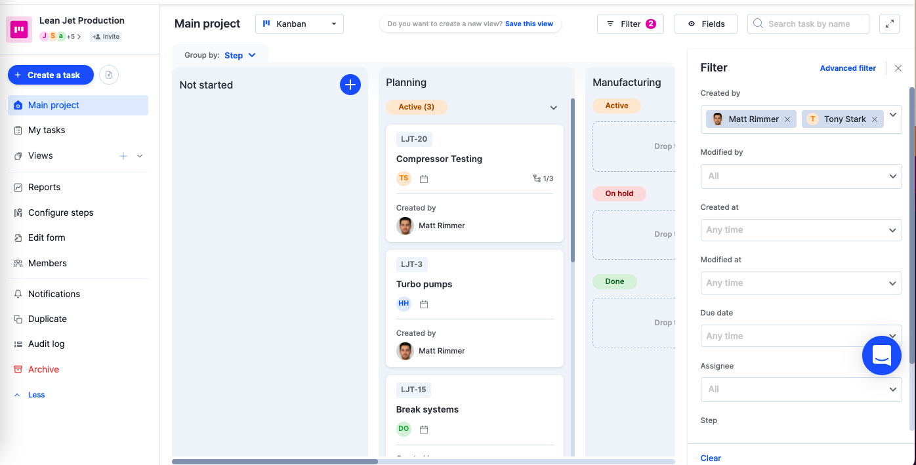The width and height of the screenshot is (916, 465).
Task: Remove Matt Rimmer from Created by filter
Action: (x=787, y=119)
